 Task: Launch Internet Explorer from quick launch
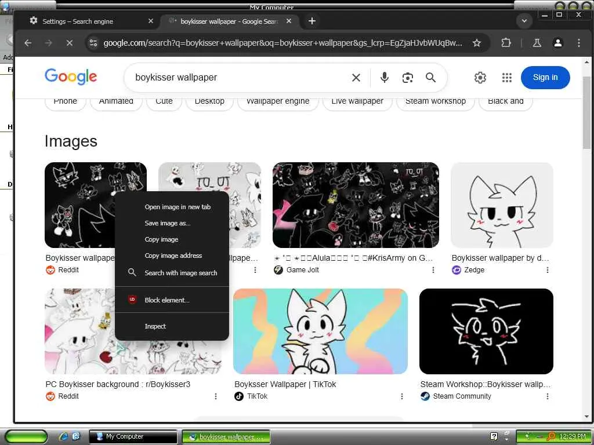pos(63,436)
